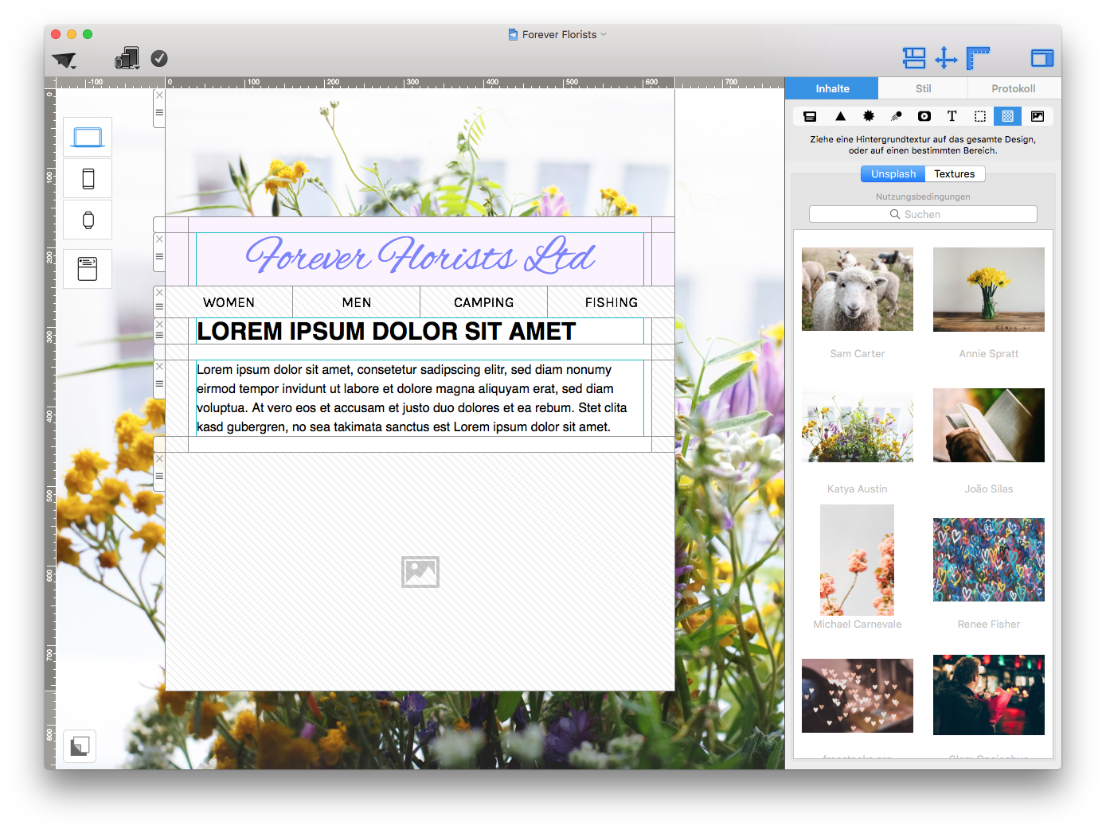Pick the Michael Carnevale pink blossoms photo
Viewport: 1106px width, 833px height.
(858, 560)
